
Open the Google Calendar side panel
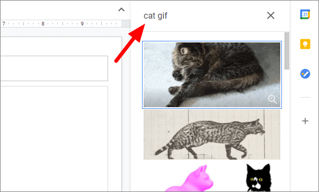point(305,14)
